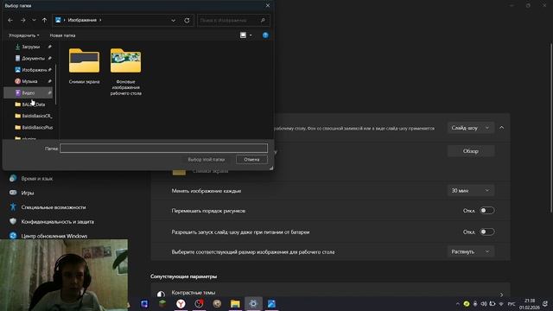Click the pin icon next to Загрузки

point(50,47)
